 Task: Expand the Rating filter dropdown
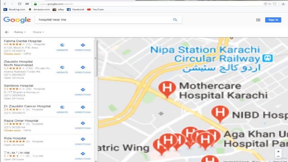[20, 32]
